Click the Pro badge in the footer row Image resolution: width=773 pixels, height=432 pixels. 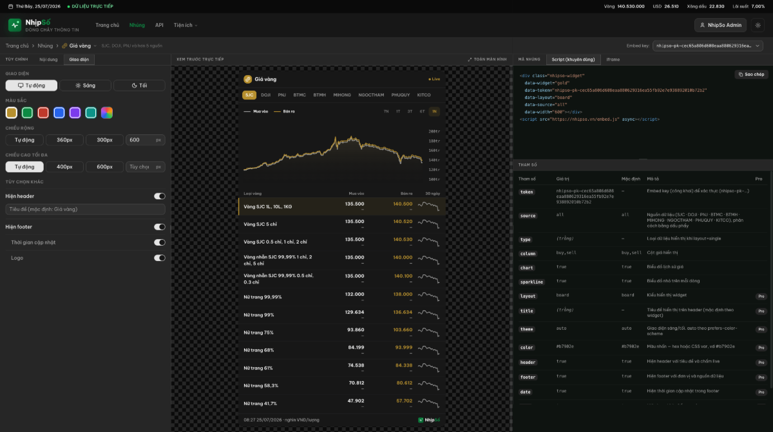(761, 377)
